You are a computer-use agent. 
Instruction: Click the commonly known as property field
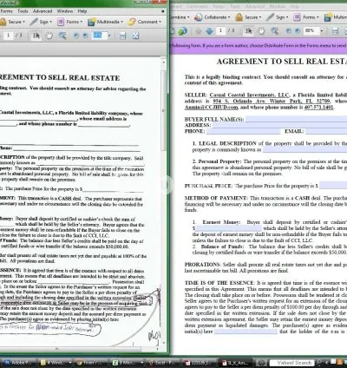click(x=305, y=149)
